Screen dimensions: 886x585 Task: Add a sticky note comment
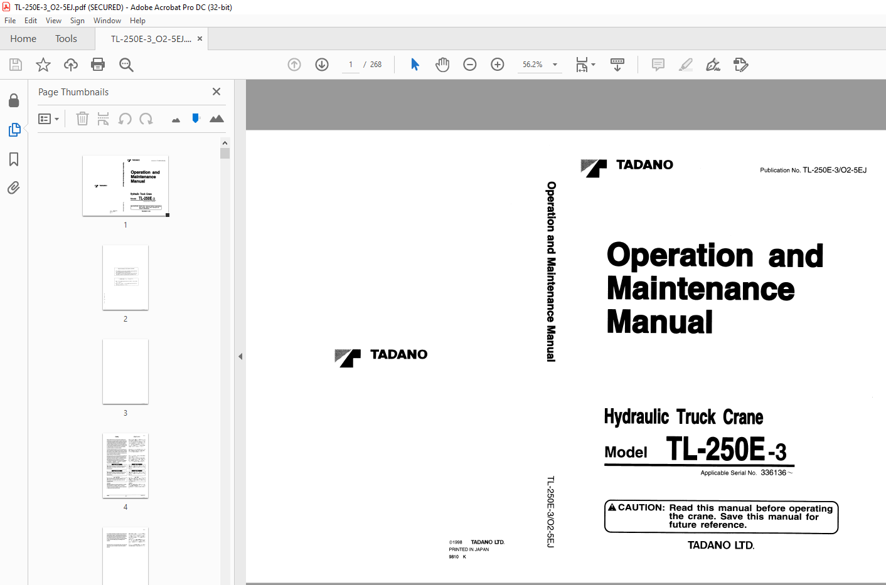point(658,65)
